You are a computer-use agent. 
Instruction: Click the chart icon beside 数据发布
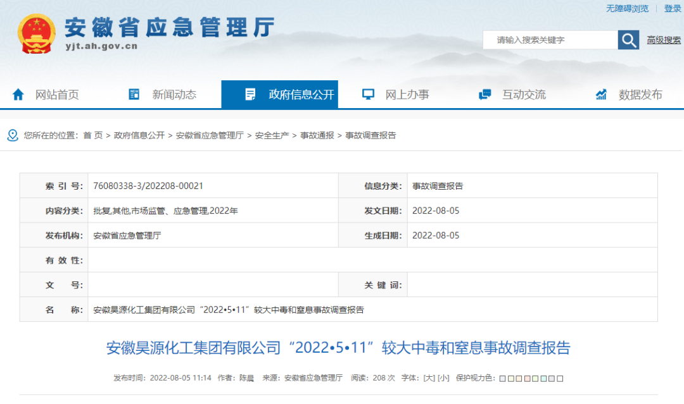601,94
